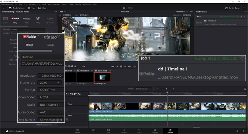The width and height of the screenshot is (248, 134).
Task: Expand the Twitter preset resolution chevron
Action: click(x=43, y=18)
